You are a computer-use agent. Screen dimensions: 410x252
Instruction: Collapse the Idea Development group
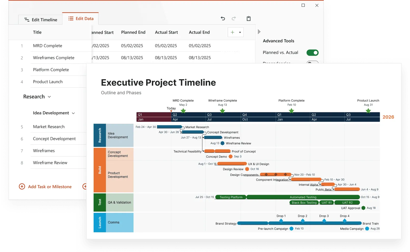[73, 113]
